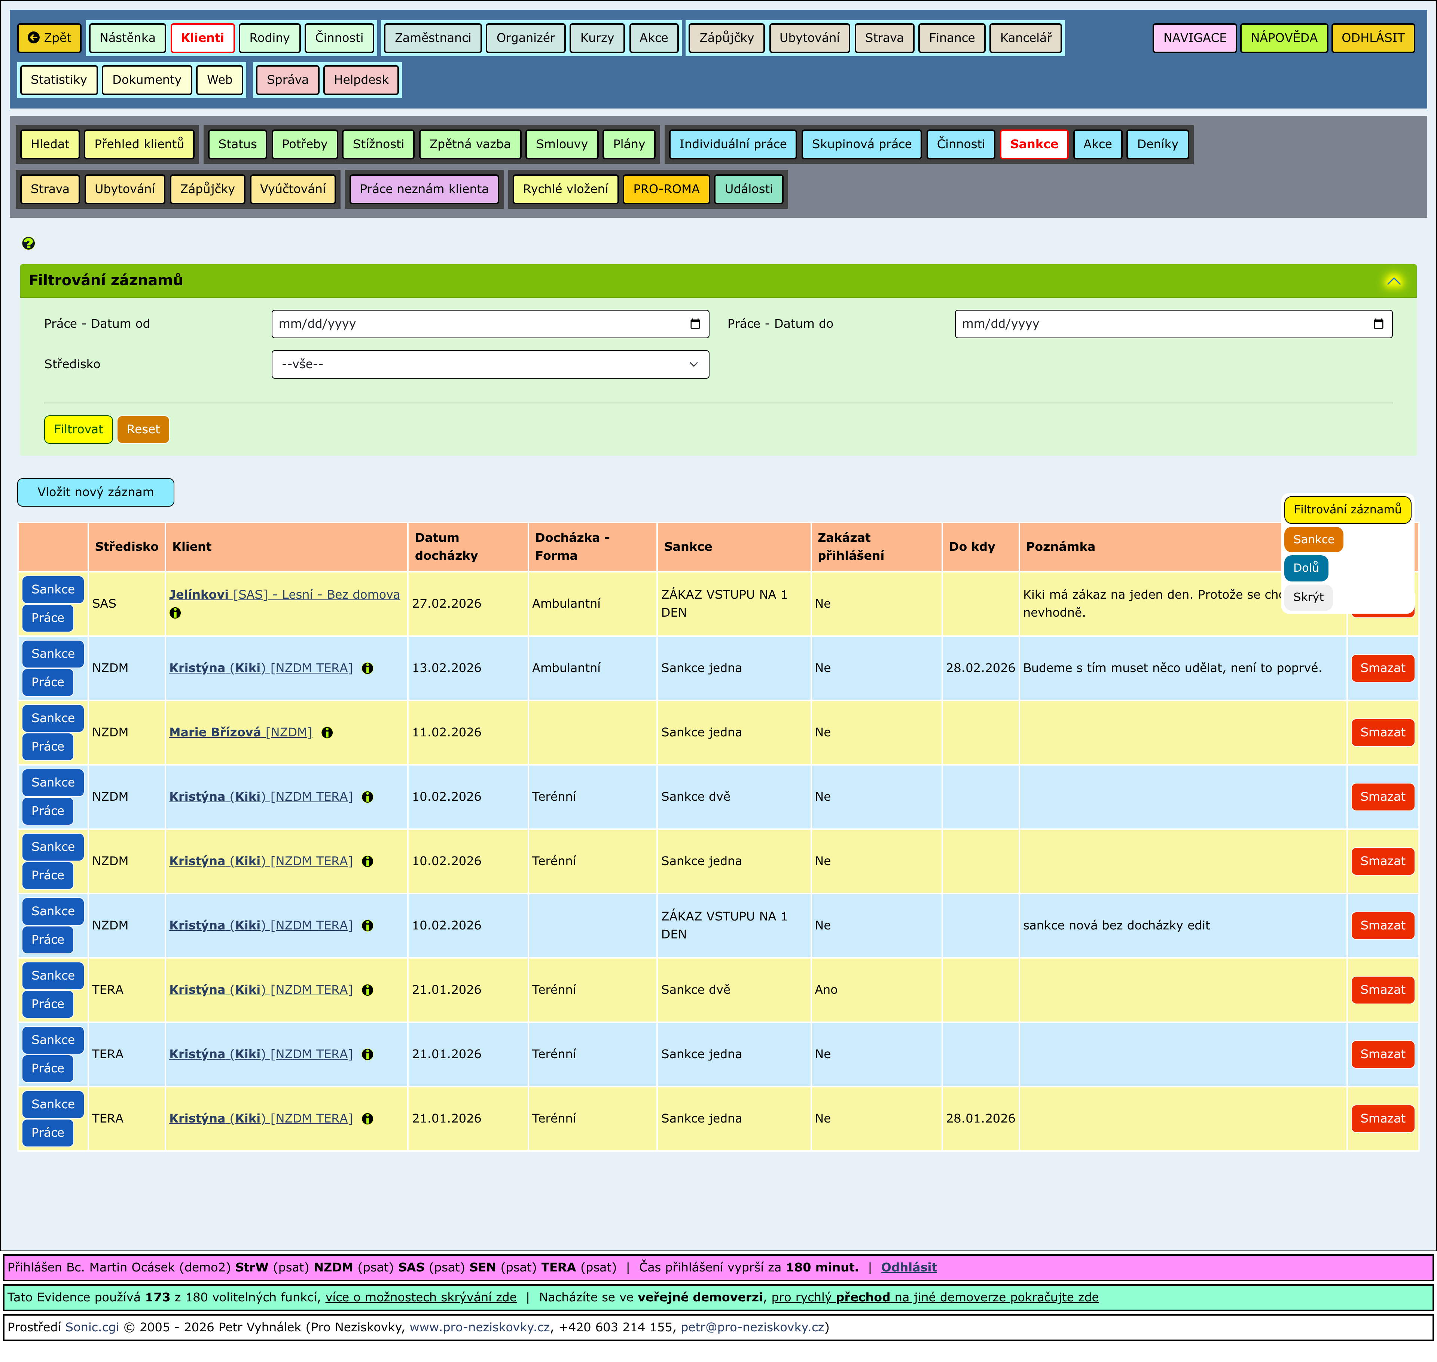1437x1362 pixels.
Task: Click info icon next to Marie Břízová
Action: (x=327, y=733)
